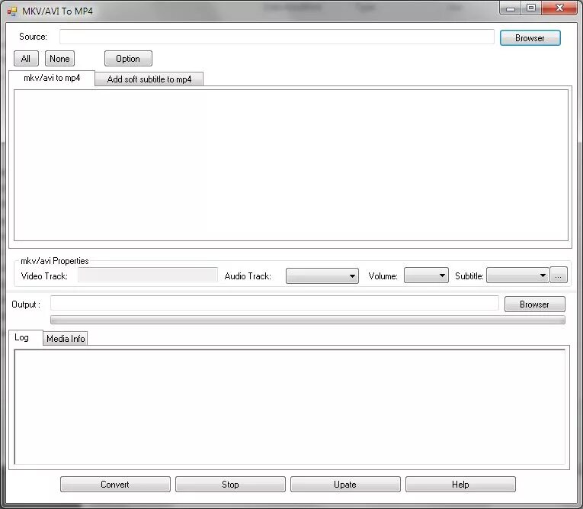Open the Option settings button
583x509 pixels.
(128, 59)
